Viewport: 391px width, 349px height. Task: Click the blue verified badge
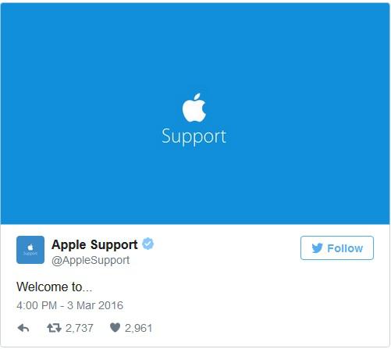(x=148, y=244)
